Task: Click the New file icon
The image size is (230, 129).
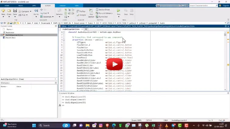Action: (3, 11)
